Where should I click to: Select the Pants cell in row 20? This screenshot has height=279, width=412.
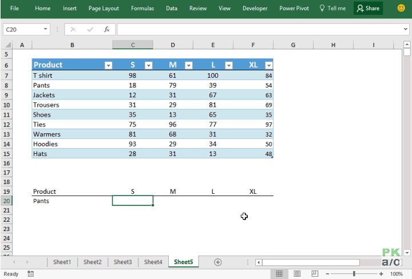click(72, 201)
